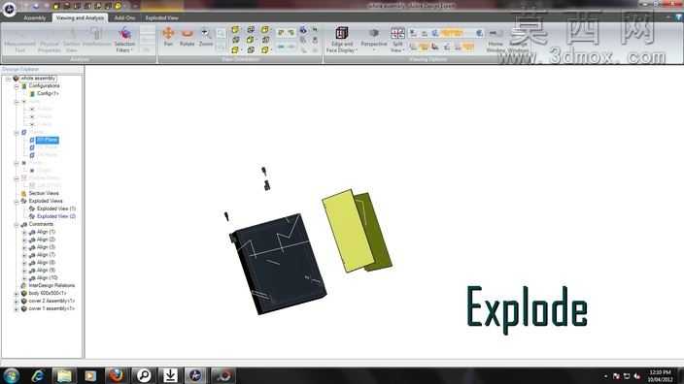Click Physical Properties icon
This screenshot has width=684, height=384.
tap(50, 40)
